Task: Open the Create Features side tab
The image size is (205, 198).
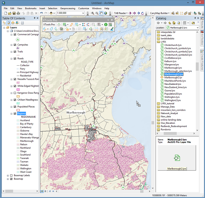Action: 202,60
